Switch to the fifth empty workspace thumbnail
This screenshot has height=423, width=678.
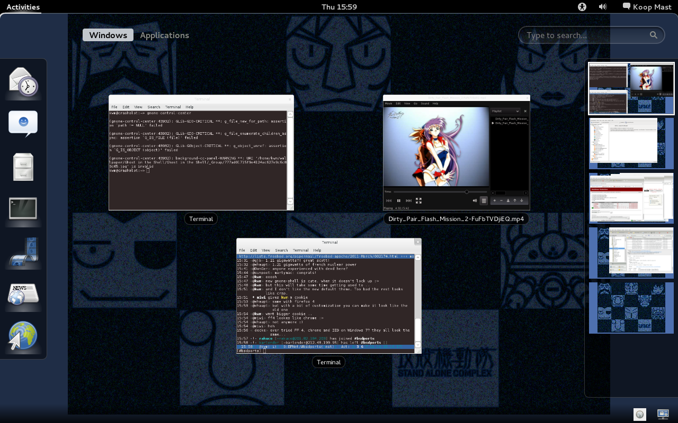coord(631,308)
